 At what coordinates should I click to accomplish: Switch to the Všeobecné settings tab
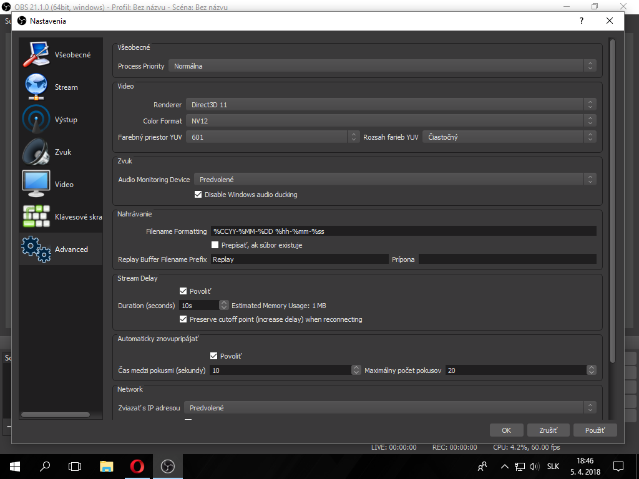pyautogui.click(x=61, y=54)
